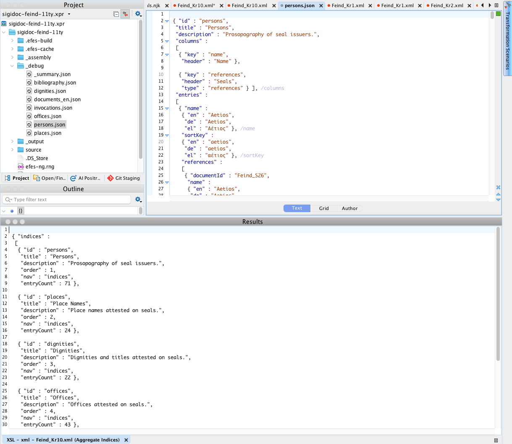Open places.json in the project tree
The width and height of the screenshot is (512, 444).
(47, 133)
